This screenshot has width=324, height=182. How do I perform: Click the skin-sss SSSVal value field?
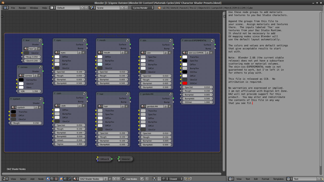(197, 102)
